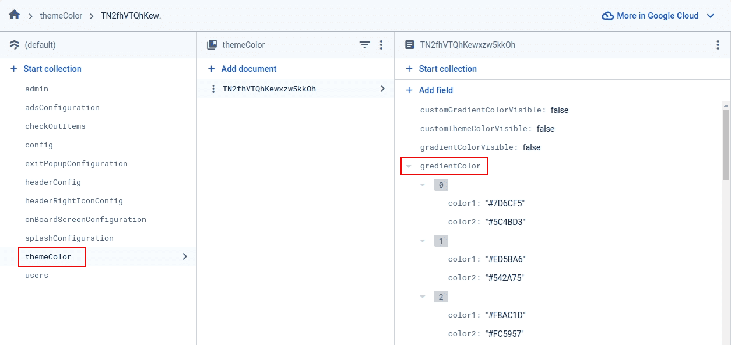Click the document icon in right panel header
This screenshot has width=731, height=345.
(x=410, y=45)
